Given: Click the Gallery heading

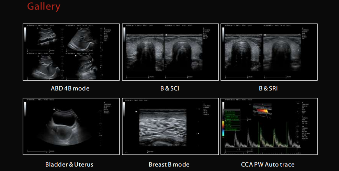Looking at the screenshot, I should point(44,6).
